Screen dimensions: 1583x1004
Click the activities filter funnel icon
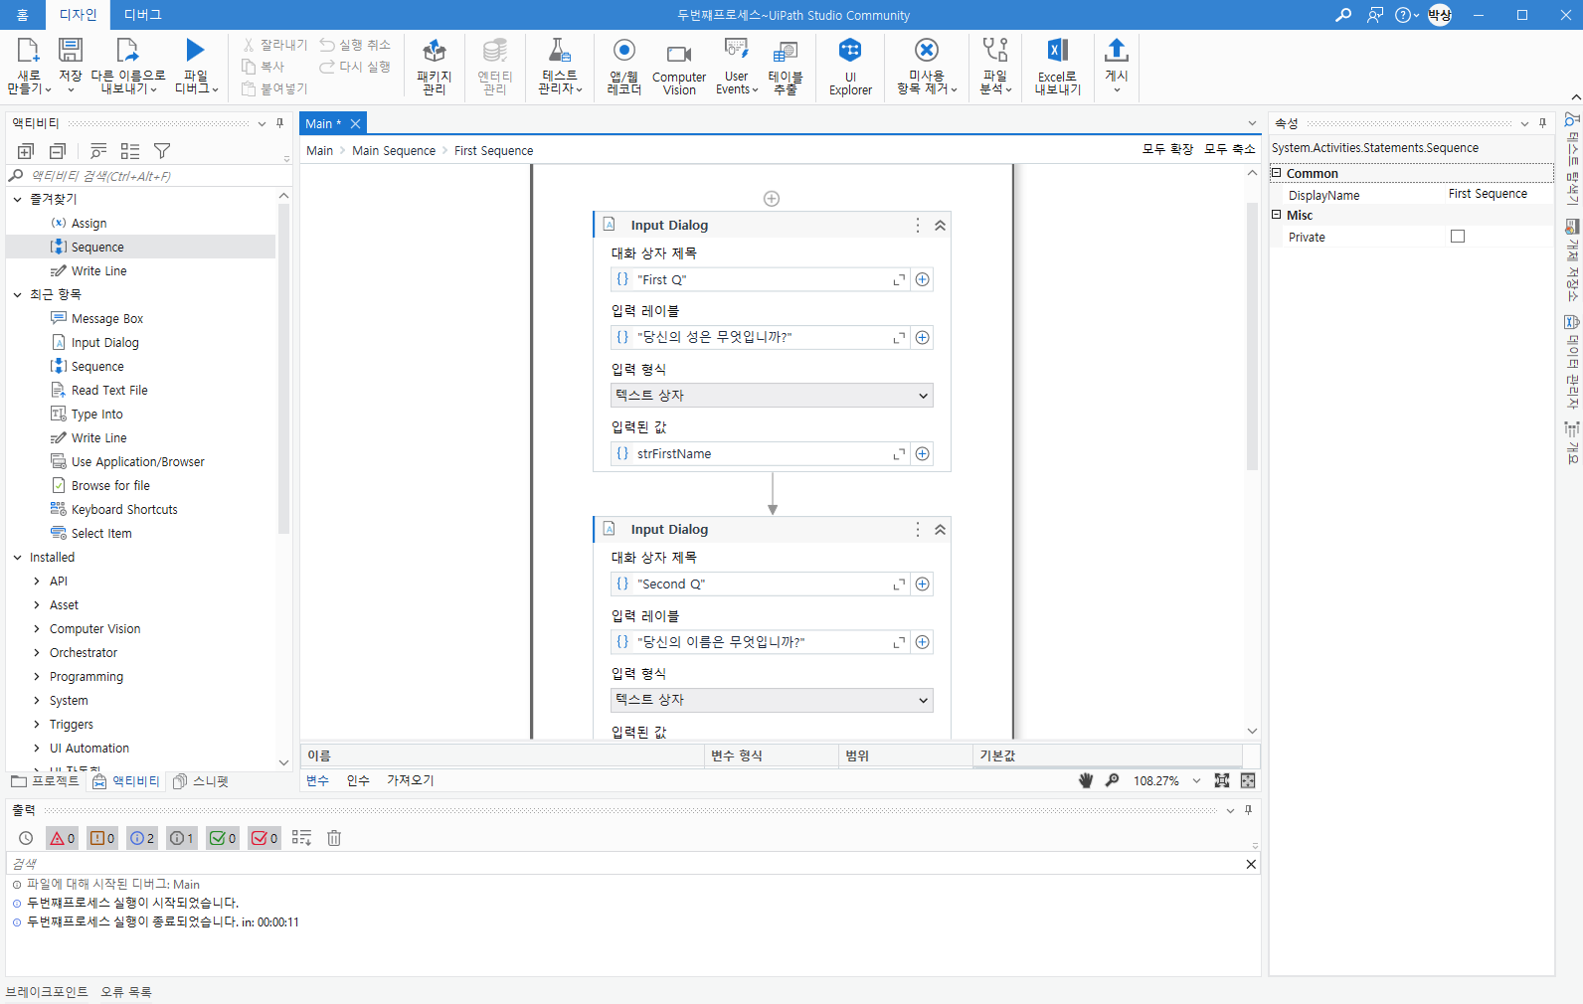click(162, 151)
